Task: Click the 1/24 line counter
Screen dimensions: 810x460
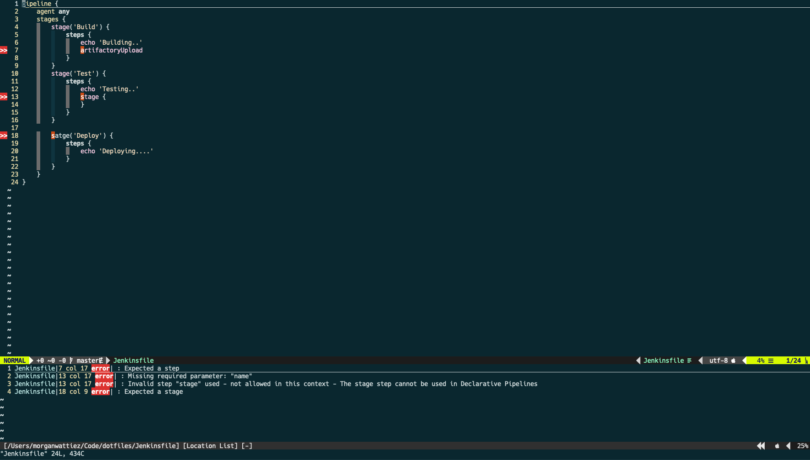Action: (794, 361)
